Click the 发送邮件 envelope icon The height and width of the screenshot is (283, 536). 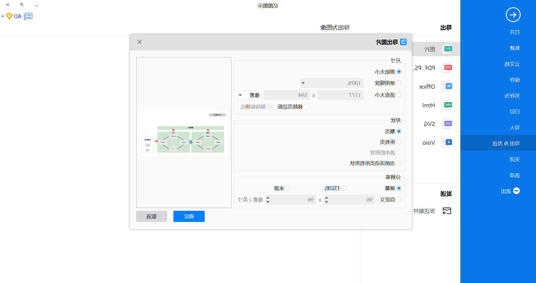[447, 211]
